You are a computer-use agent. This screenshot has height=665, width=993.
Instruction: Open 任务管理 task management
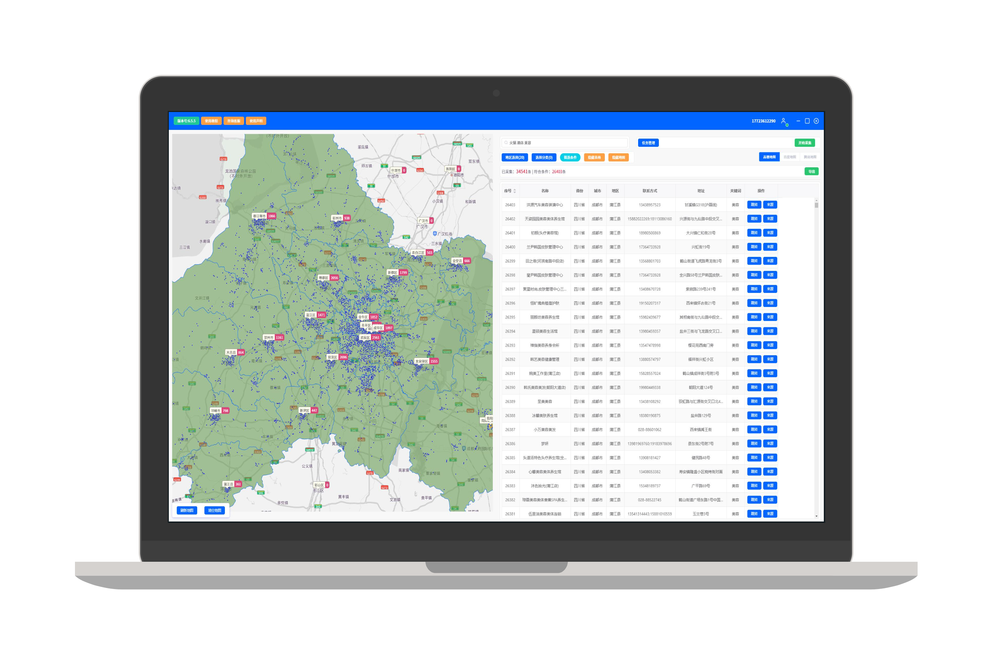pyautogui.click(x=648, y=143)
